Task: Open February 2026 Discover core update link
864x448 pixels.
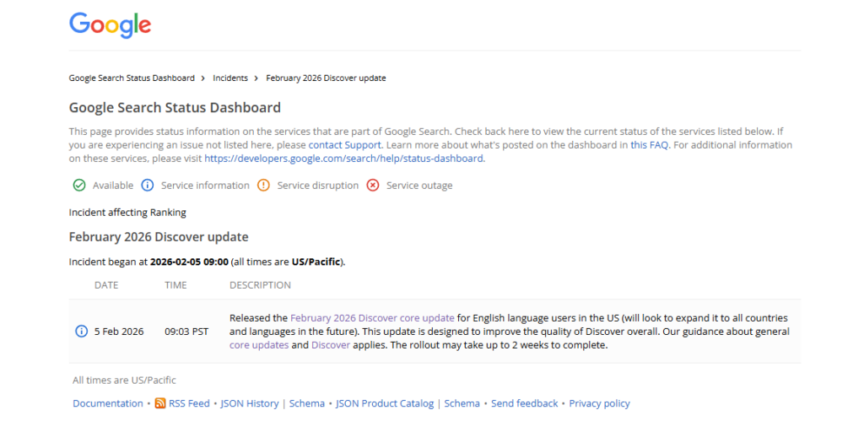Action: (372, 318)
